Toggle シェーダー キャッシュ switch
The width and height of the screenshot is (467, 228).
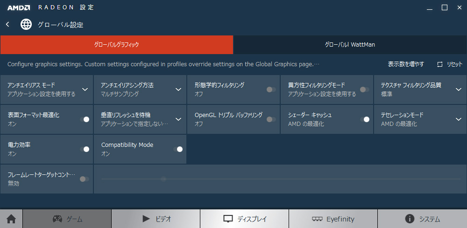pyautogui.click(x=365, y=119)
